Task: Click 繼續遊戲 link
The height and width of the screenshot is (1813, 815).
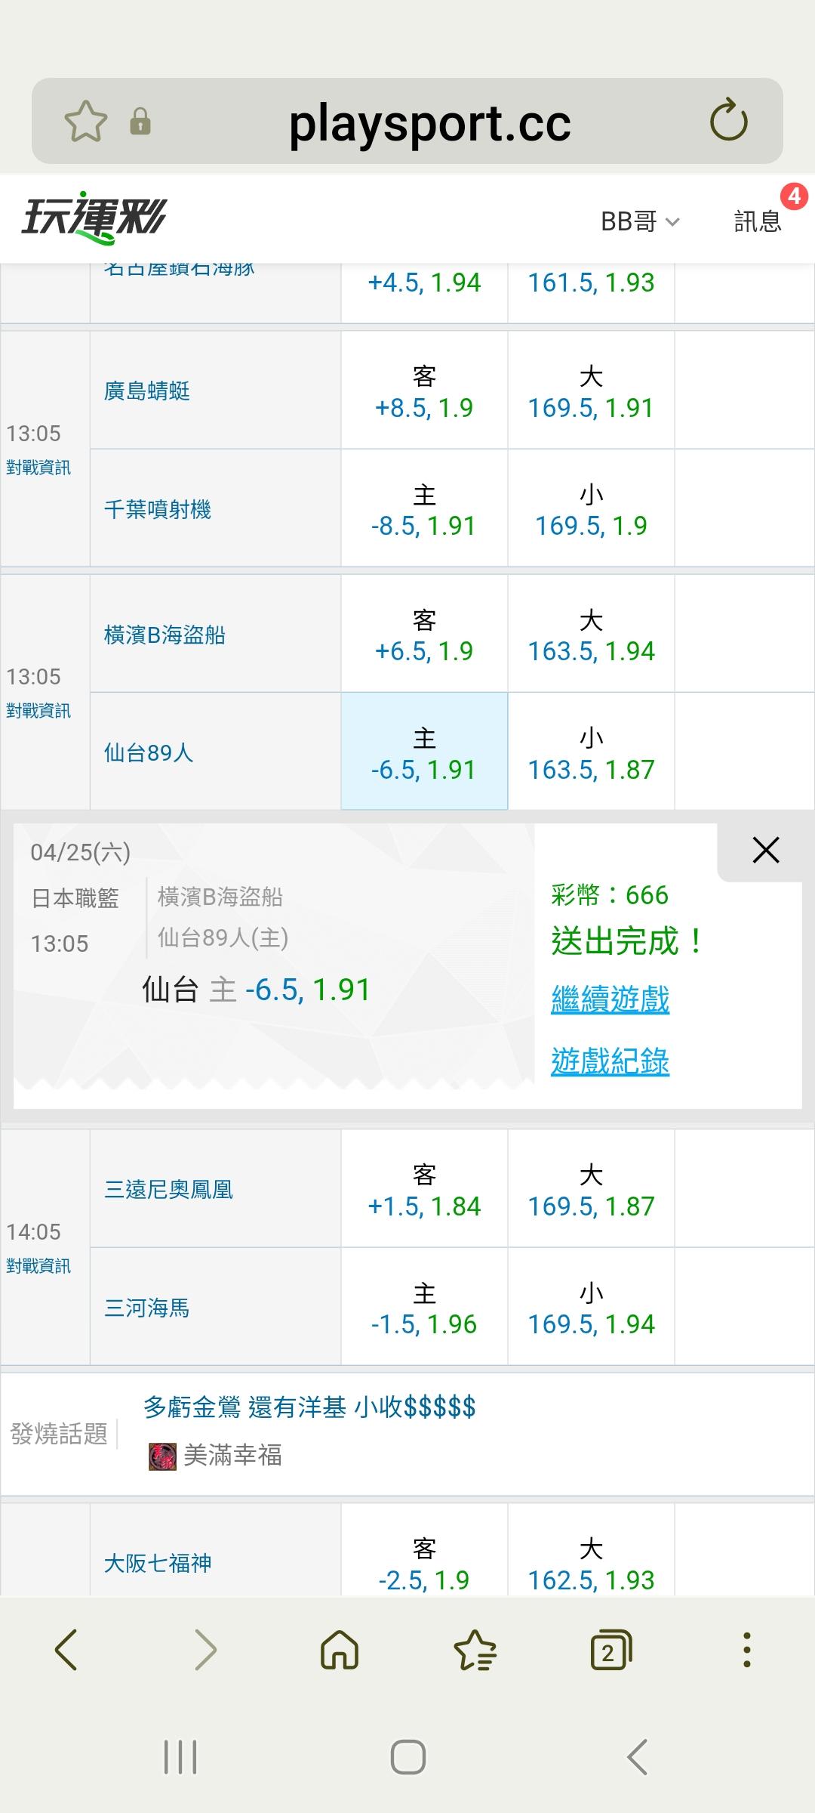Action: 610,999
